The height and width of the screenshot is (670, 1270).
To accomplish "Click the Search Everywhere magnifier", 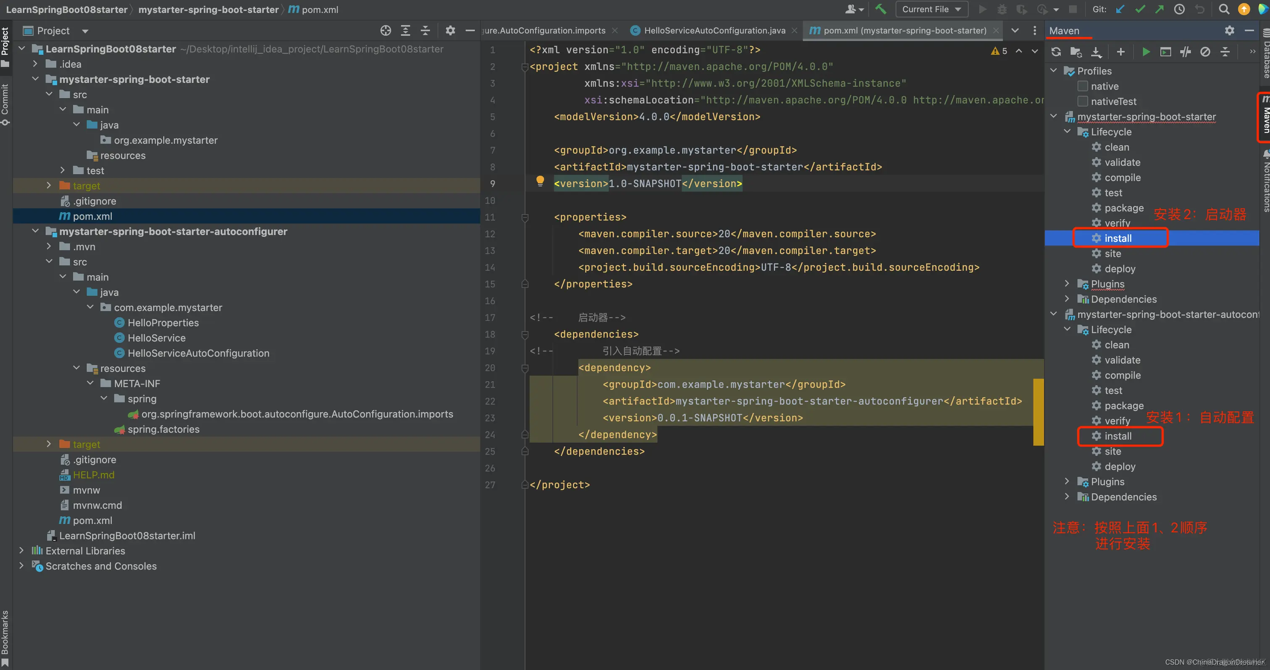I will coord(1224,9).
